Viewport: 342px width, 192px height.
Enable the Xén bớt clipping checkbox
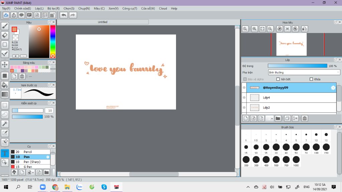(x=278, y=79)
